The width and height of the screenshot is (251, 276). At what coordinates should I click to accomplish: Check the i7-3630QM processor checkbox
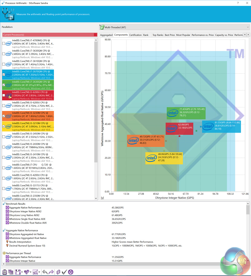pos(4,54)
